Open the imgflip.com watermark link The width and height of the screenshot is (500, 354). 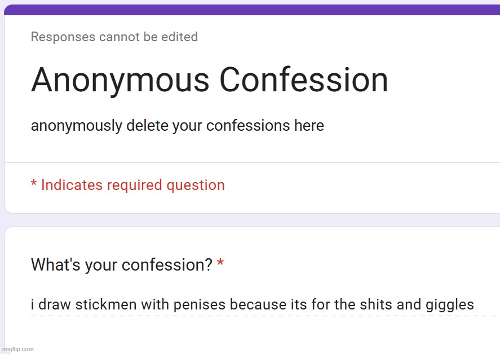click(18, 349)
